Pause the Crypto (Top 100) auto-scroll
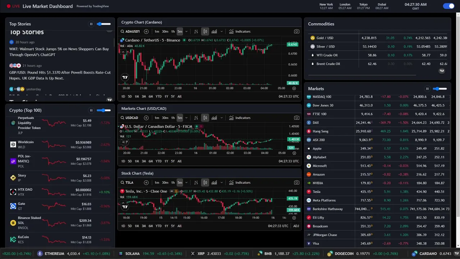 (x=91, y=110)
